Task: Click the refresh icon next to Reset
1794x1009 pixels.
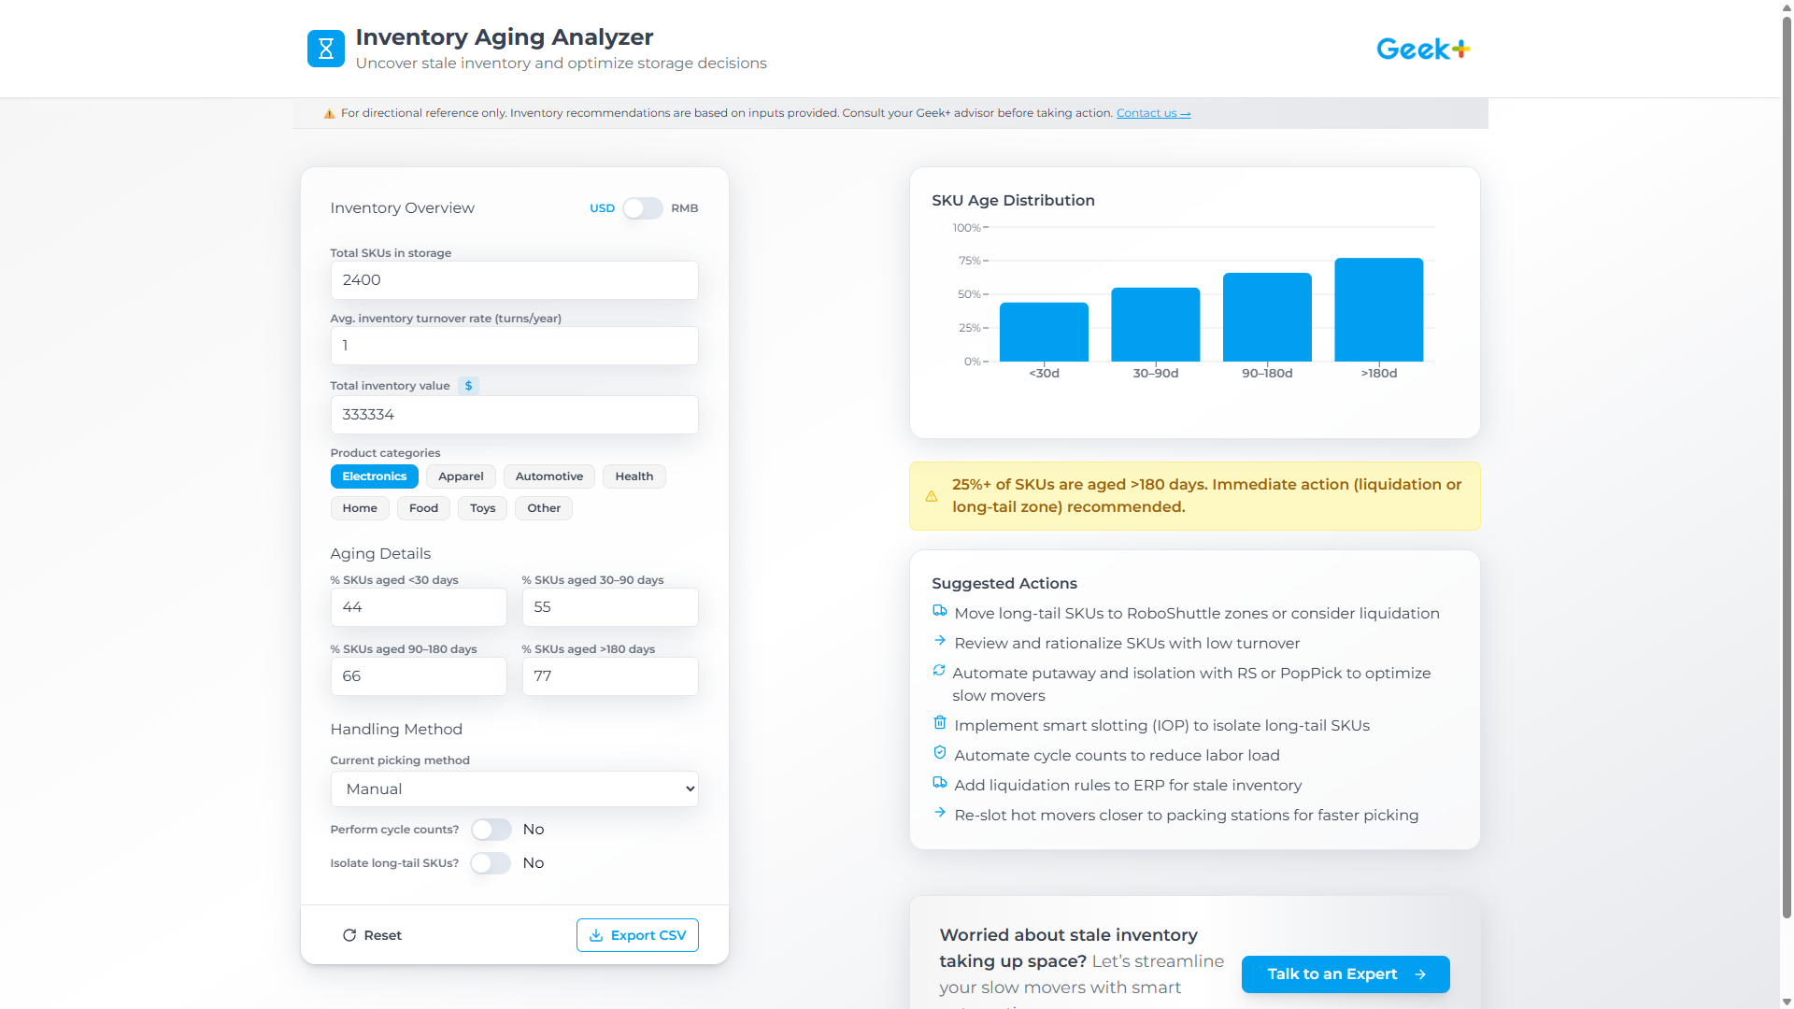Action: click(x=349, y=935)
